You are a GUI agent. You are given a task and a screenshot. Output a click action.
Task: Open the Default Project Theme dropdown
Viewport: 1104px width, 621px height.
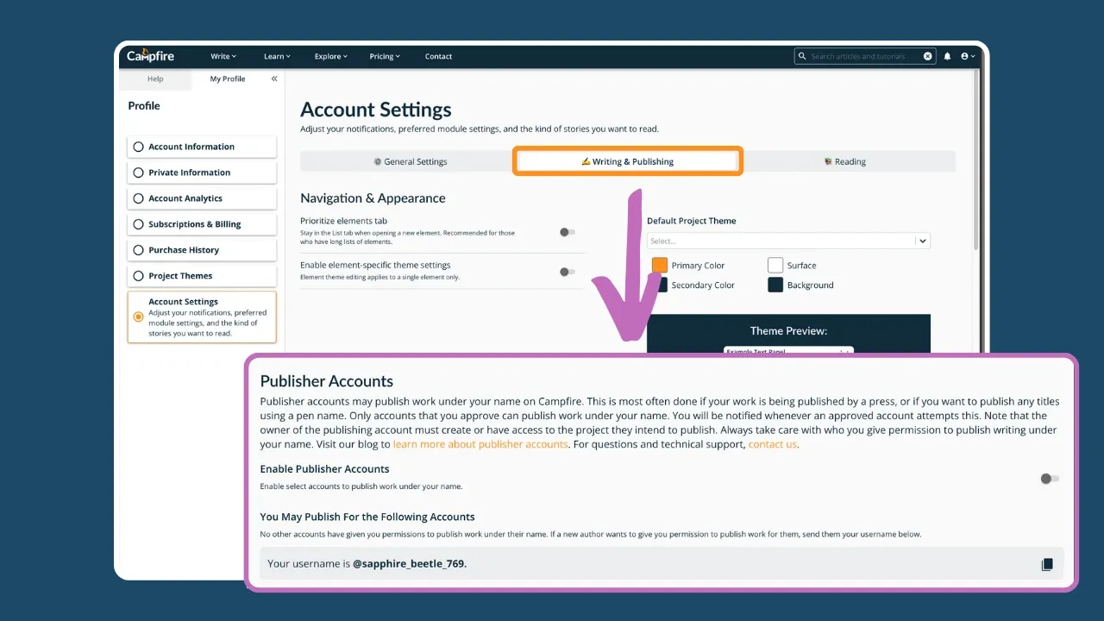(921, 240)
